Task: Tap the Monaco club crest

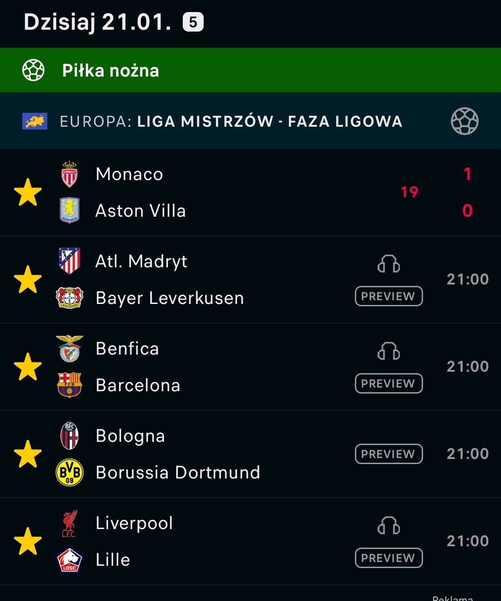Action: [x=70, y=174]
